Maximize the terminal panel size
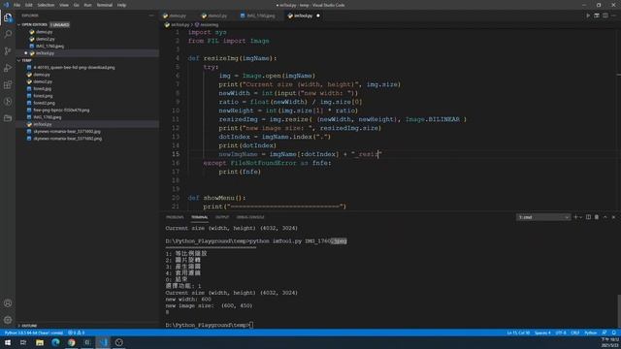Image resolution: width=621 pixels, height=349 pixels. [605, 217]
